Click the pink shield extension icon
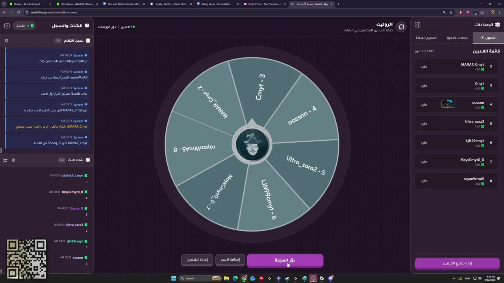This screenshot has width=504, height=283. (468, 12)
